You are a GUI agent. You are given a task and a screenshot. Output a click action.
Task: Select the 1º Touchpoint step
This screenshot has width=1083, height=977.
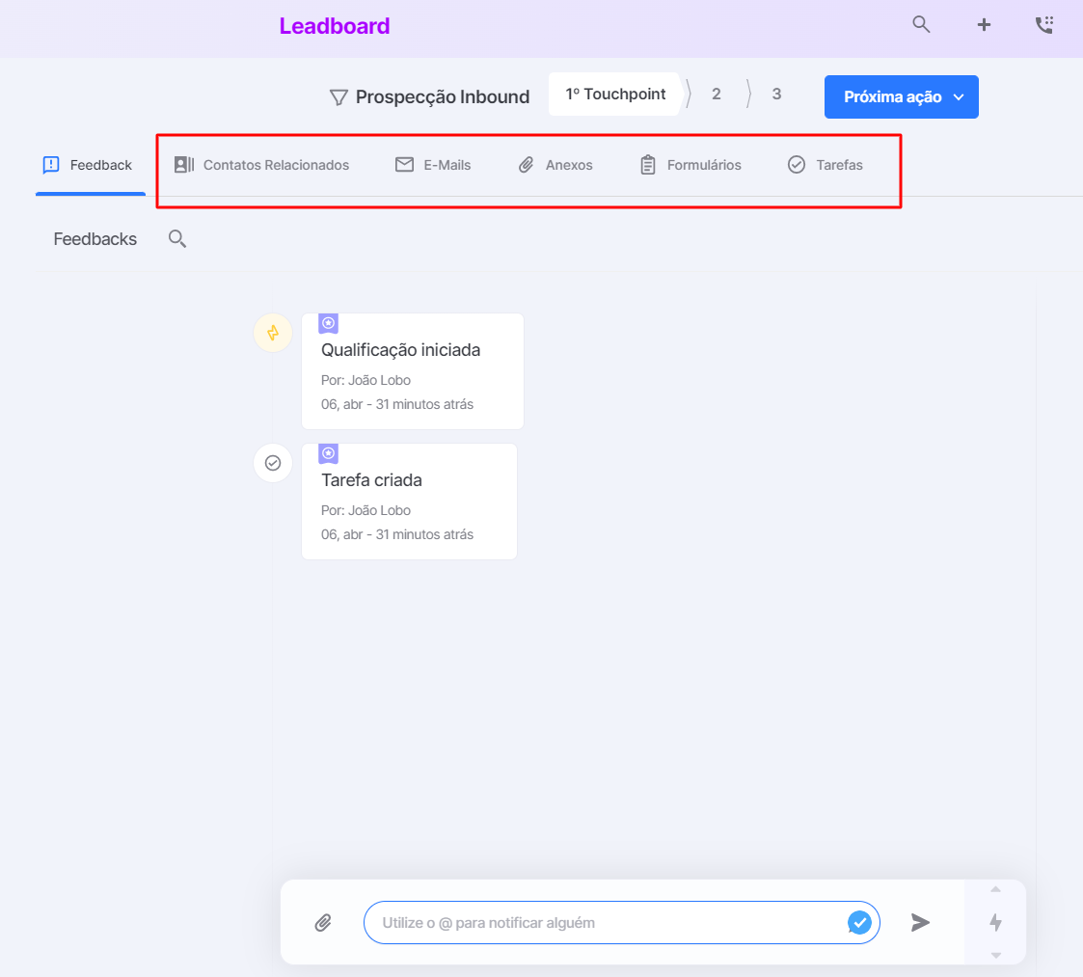click(x=614, y=94)
